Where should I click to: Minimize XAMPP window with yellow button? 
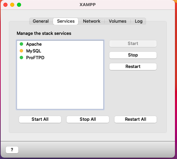(12, 5)
